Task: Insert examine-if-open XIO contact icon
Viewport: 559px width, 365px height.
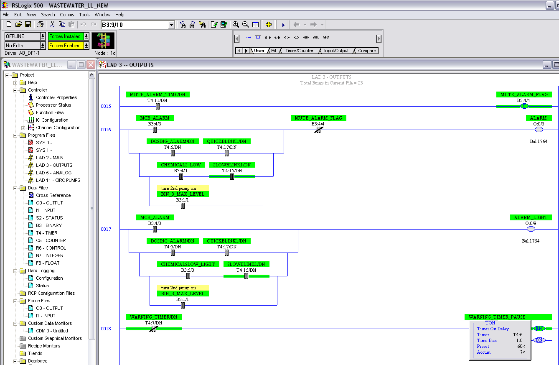Action: tap(277, 38)
